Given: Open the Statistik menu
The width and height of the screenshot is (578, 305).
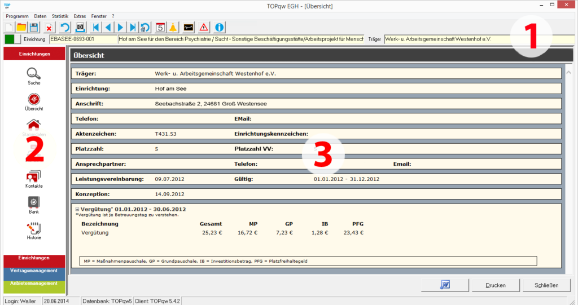Looking at the screenshot, I should [x=60, y=16].
